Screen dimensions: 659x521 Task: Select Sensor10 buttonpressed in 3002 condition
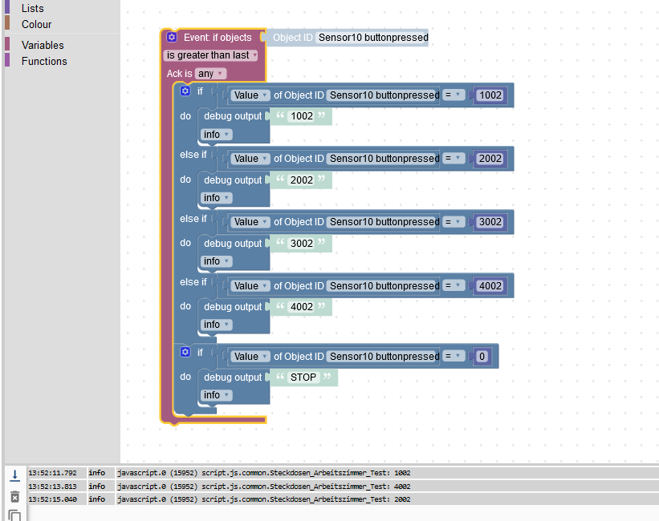click(x=384, y=222)
